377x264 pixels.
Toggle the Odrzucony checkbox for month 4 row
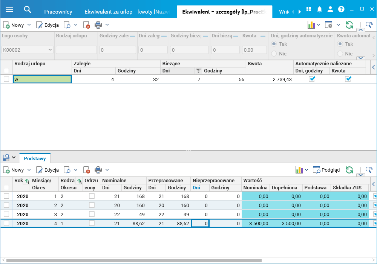point(92,223)
